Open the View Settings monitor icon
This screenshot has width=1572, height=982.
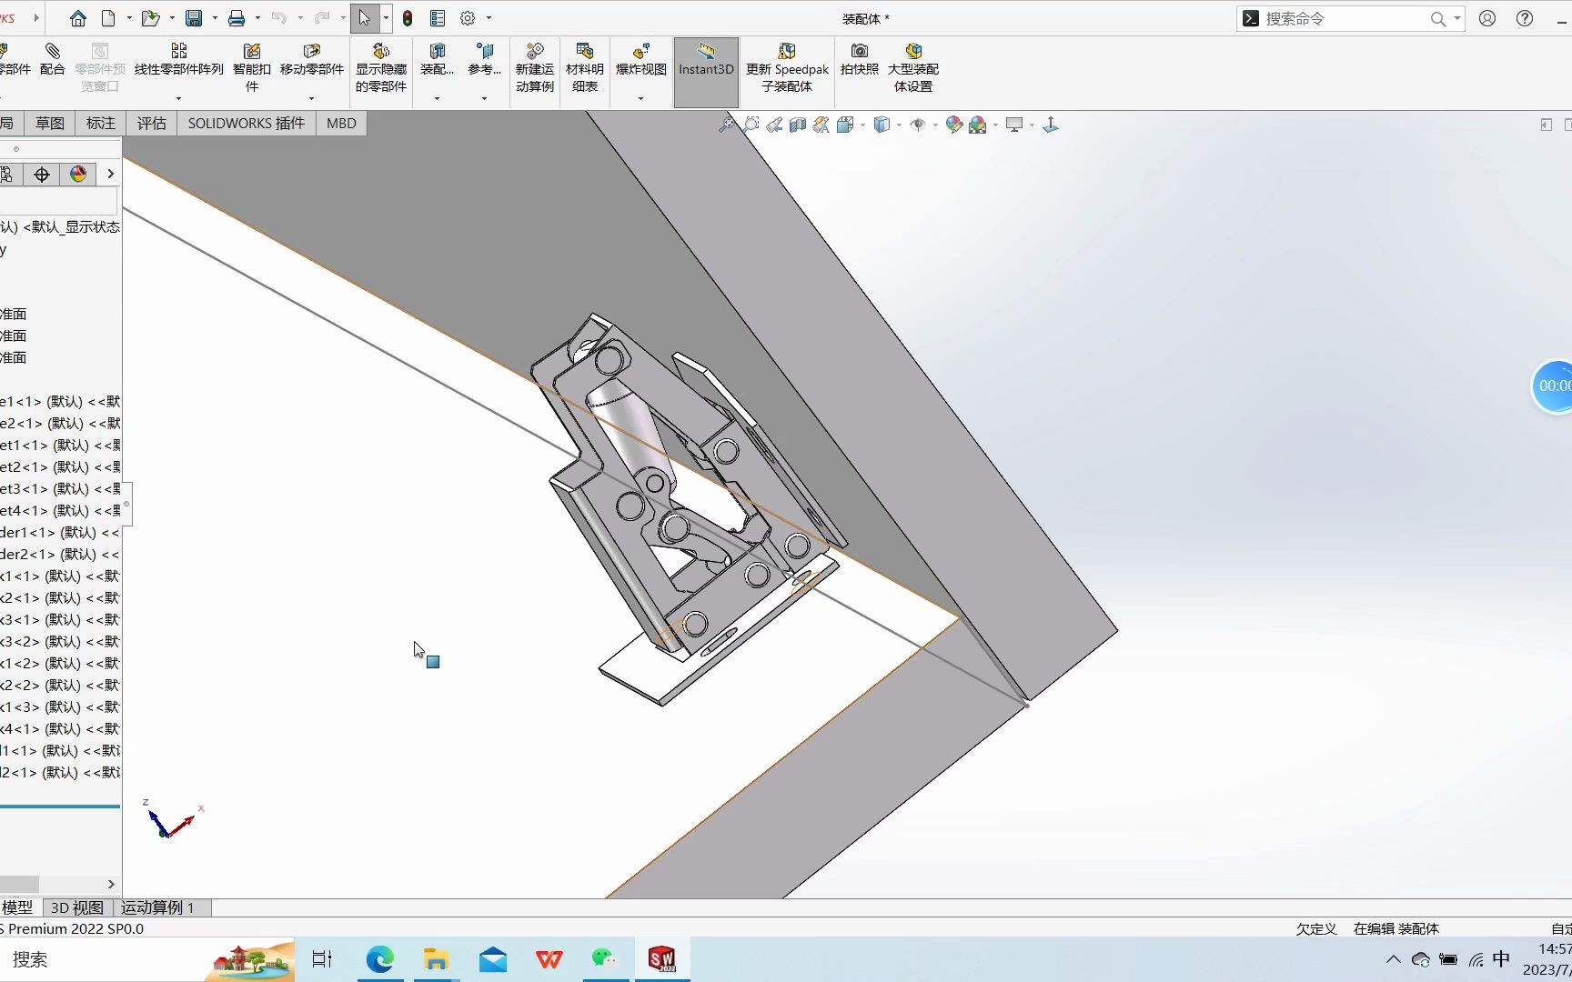1014,125
